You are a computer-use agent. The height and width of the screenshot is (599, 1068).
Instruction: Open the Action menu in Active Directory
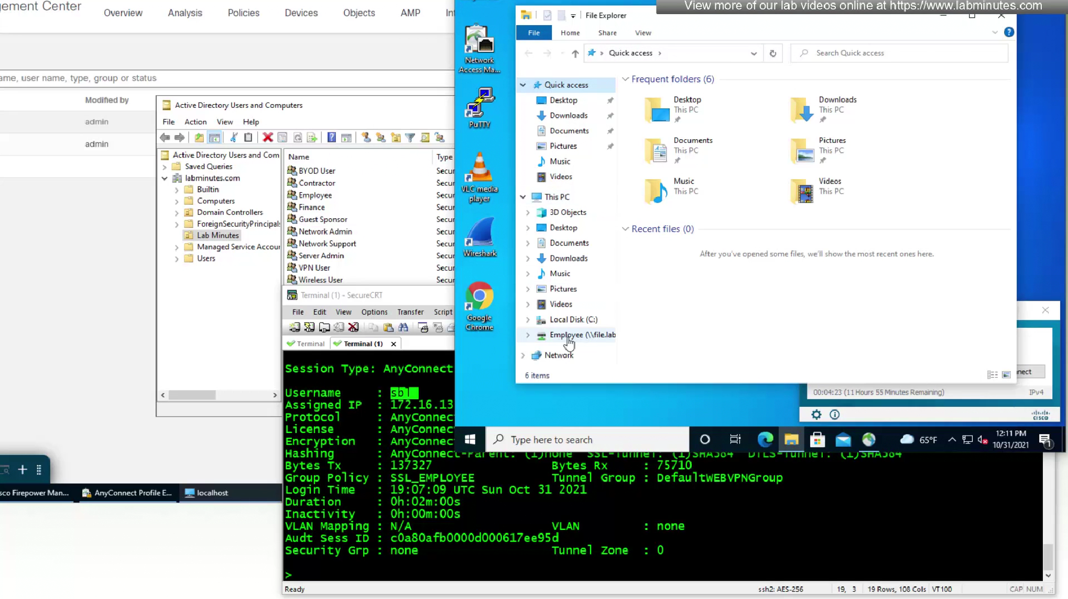click(195, 121)
